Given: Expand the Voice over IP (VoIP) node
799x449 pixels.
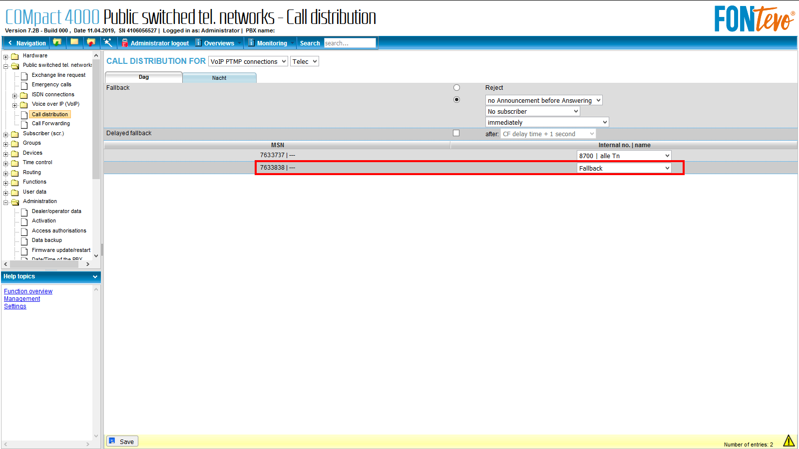Looking at the screenshot, I should coord(15,105).
